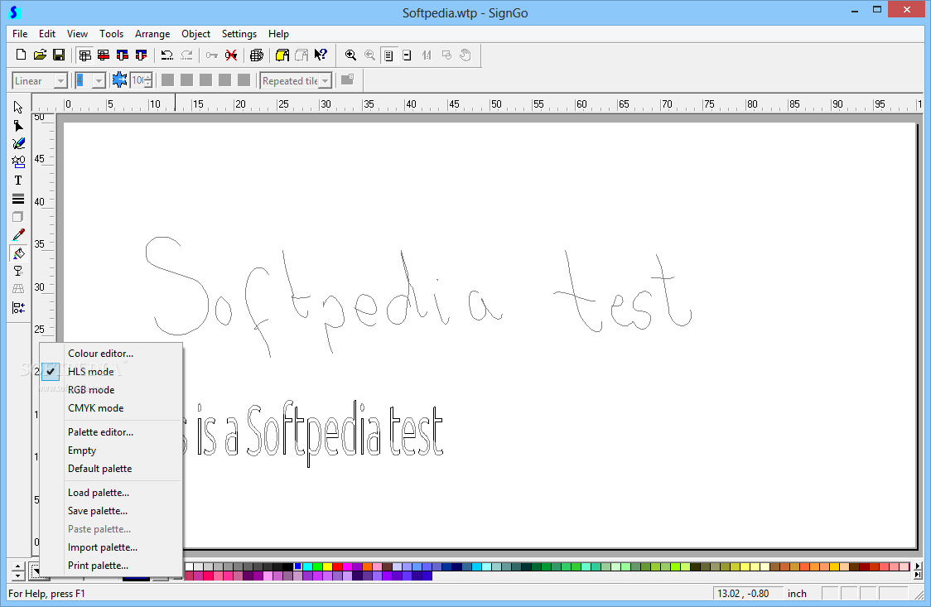Click Load palette... entry
The height and width of the screenshot is (607, 931).
pyautogui.click(x=99, y=493)
